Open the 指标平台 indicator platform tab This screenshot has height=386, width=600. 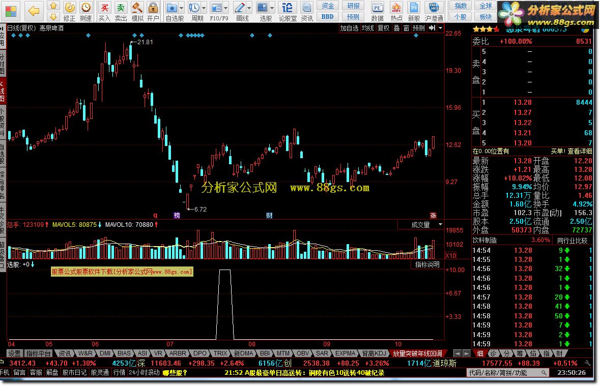pyautogui.click(x=38, y=353)
